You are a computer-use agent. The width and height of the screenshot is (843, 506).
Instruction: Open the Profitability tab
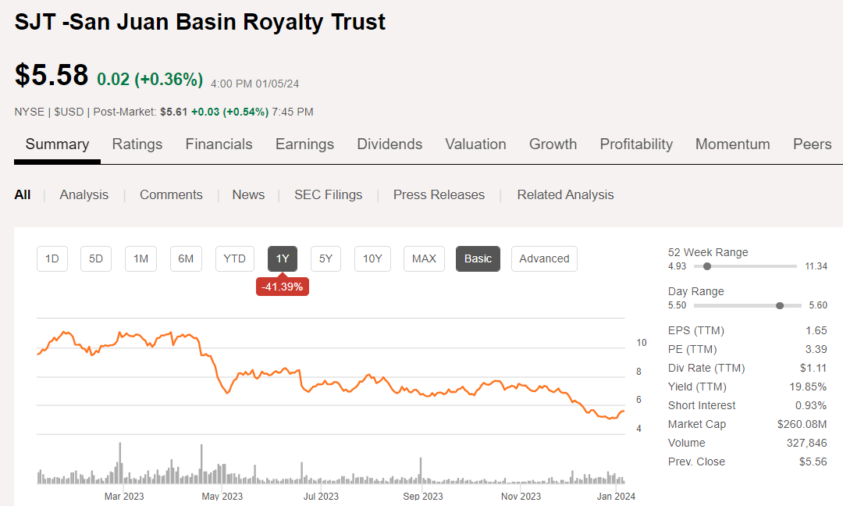click(x=636, y=144)
